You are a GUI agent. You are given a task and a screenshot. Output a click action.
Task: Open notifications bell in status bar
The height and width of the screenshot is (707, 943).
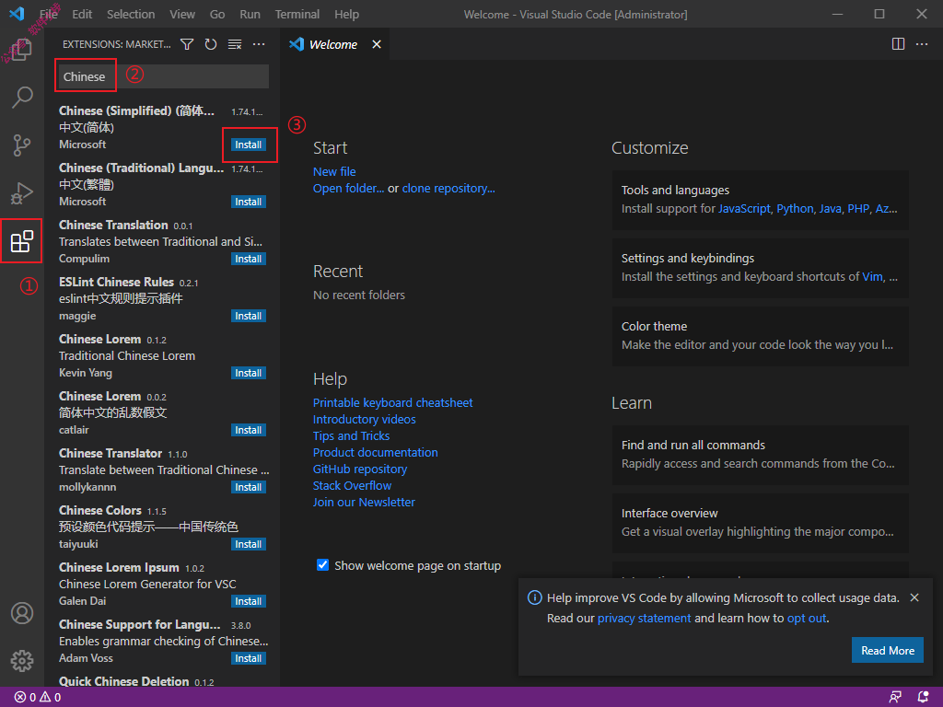pyautogui.click(x=923, y=698)
